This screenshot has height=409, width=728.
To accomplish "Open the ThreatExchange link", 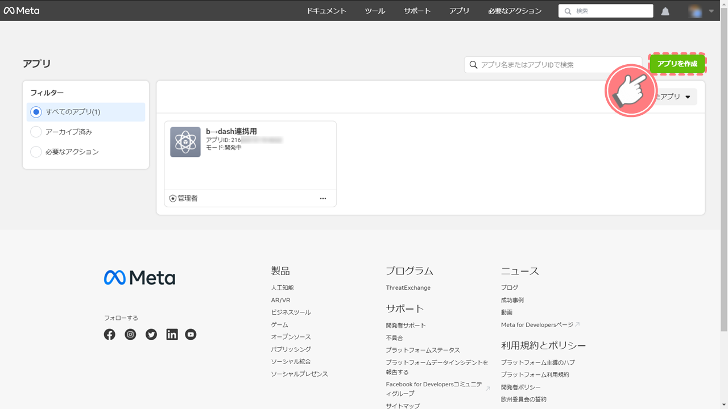I will click(408, 288).
